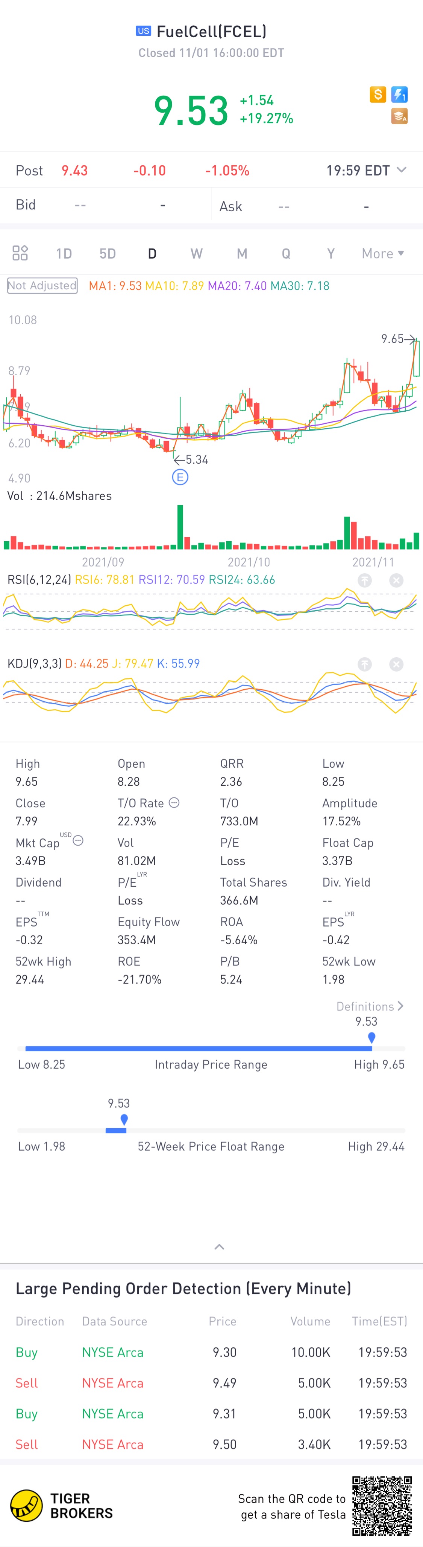
Task: Select the W weekly chart tab
Action: pos(196,254)
